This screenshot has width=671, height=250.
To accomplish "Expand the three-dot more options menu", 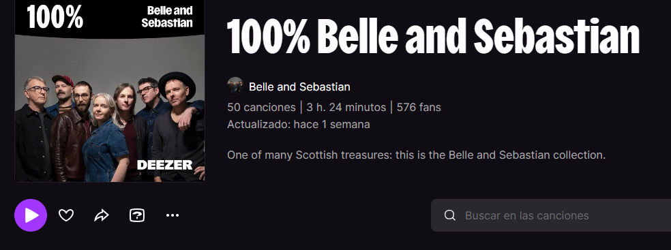I will [x=173, y=215].
